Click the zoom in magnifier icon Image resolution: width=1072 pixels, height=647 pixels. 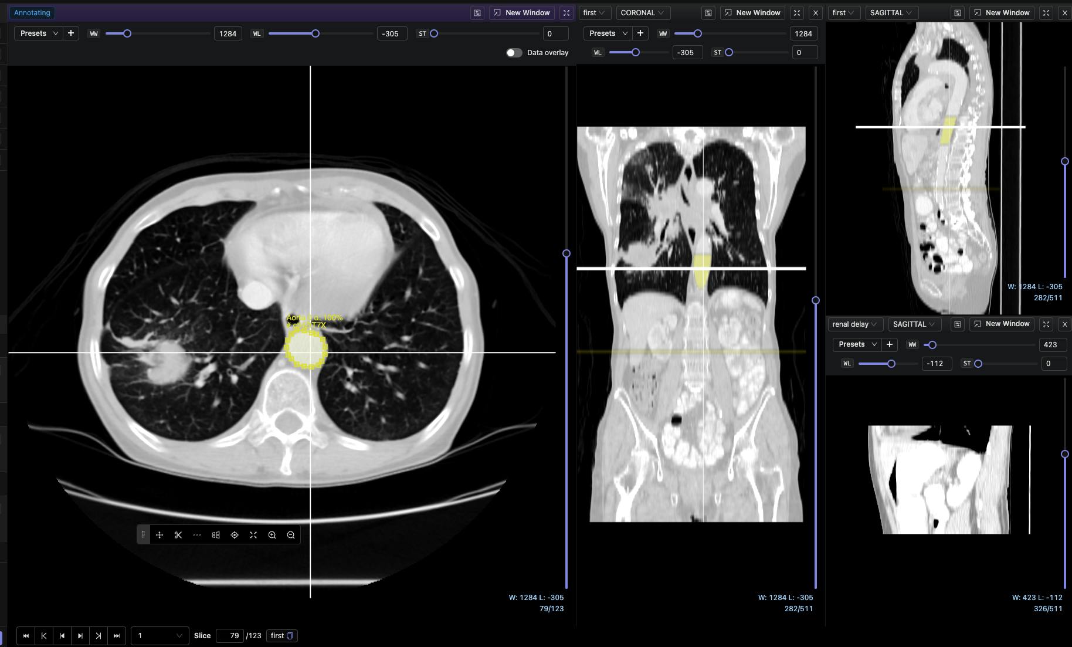pos(272,535)
